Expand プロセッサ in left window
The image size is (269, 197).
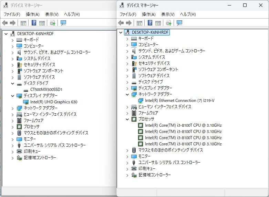[12, 127]
